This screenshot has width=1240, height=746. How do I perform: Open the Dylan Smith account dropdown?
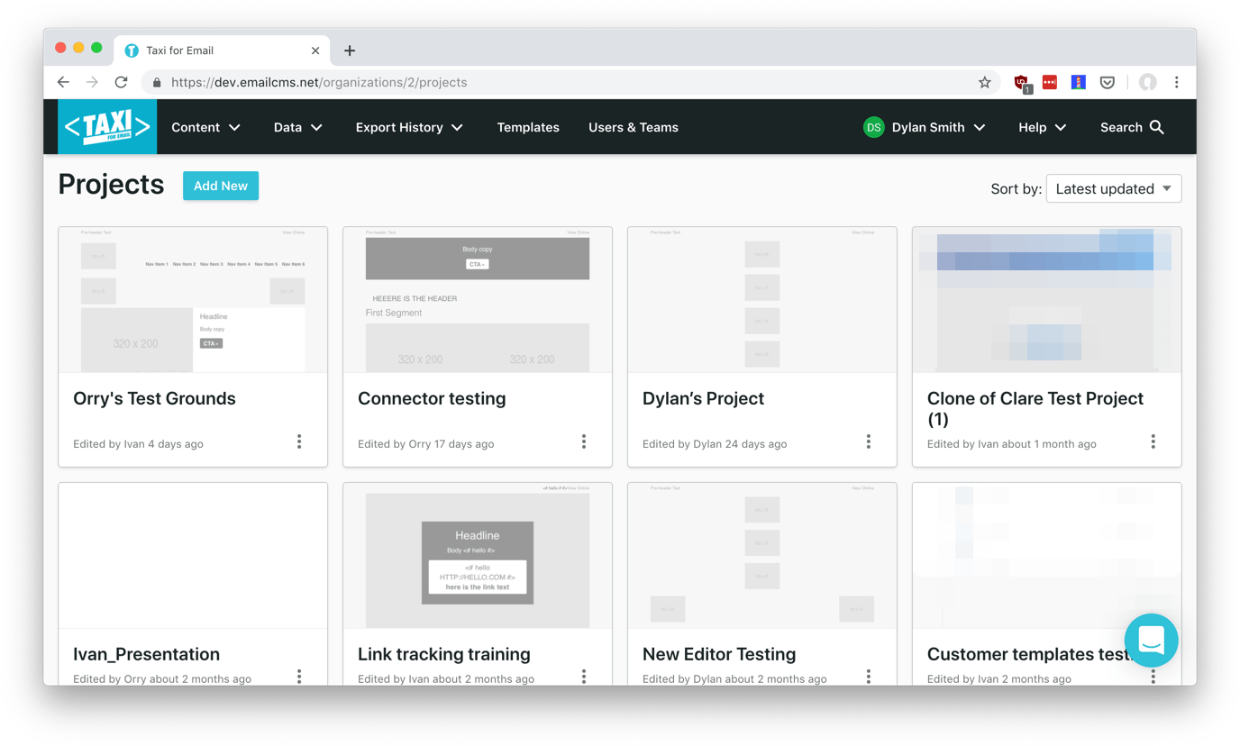point(925,127)
